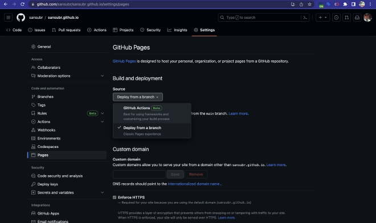This screenshot has height=223, width=376.
Task: Open the user profile avatar menu
Action: pyautogui.click(x=367, y=18)
